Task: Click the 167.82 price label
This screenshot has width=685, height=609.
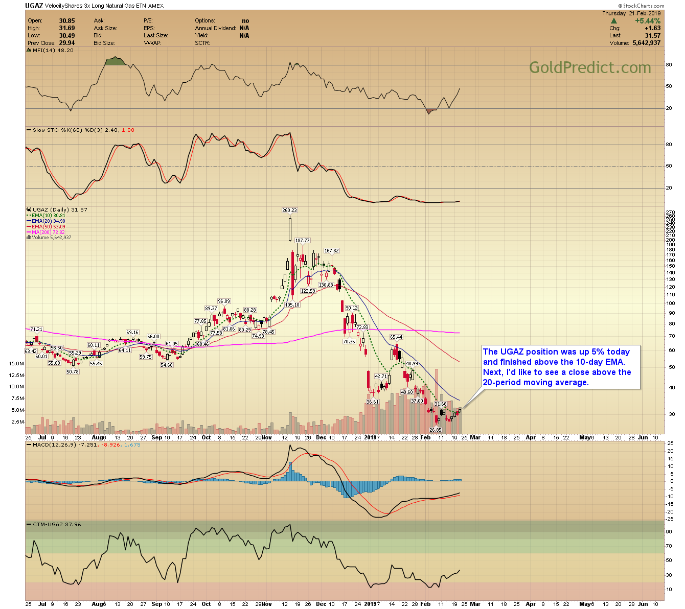Action: pyautogui.click(x=332, y=251)
